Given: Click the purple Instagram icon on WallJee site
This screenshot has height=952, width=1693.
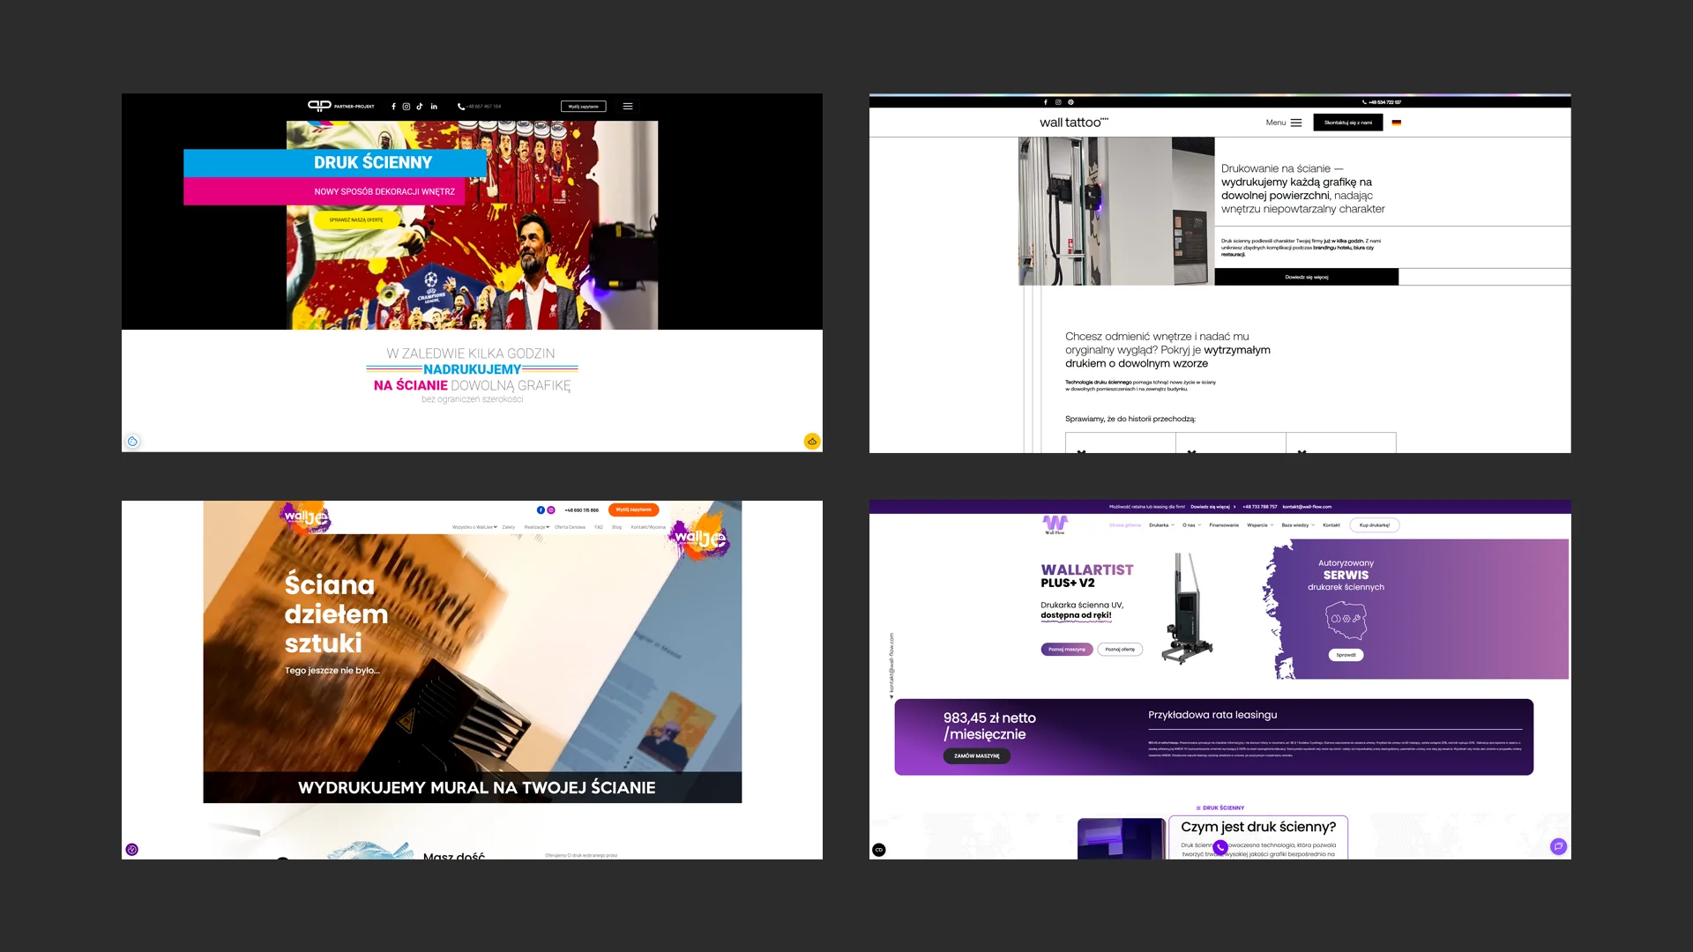Looking at the screenshot, I should pyautogui.click(x=551, y=510).
